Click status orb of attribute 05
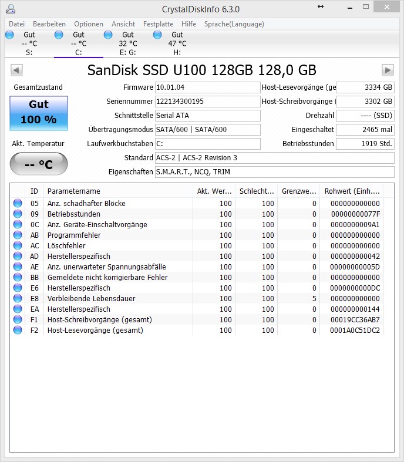The height and width of the screenshot is (462, 404). tap(18, 203)
